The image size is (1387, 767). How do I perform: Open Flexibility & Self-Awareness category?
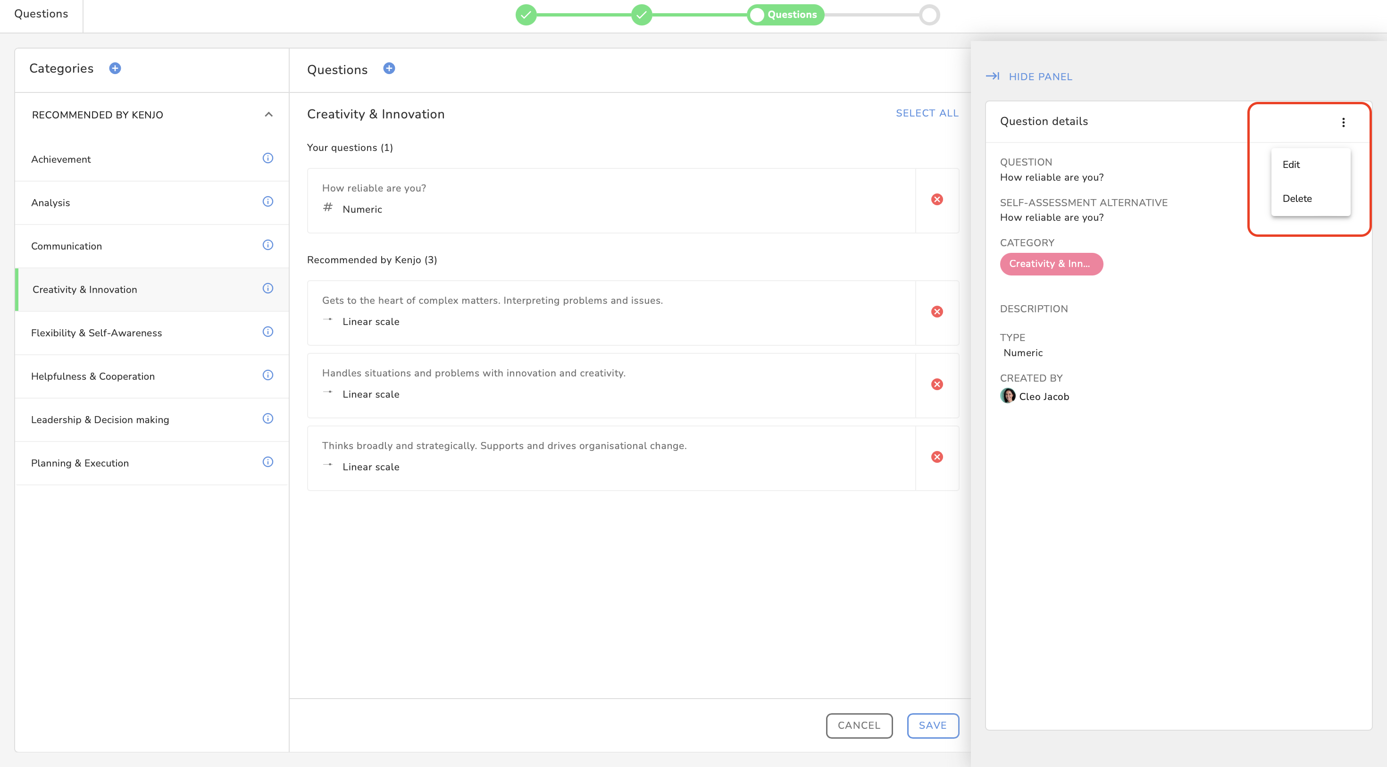(x=96, y=333)
